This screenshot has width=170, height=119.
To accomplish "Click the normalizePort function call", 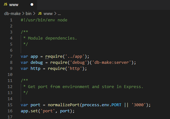I will [64, 105].
